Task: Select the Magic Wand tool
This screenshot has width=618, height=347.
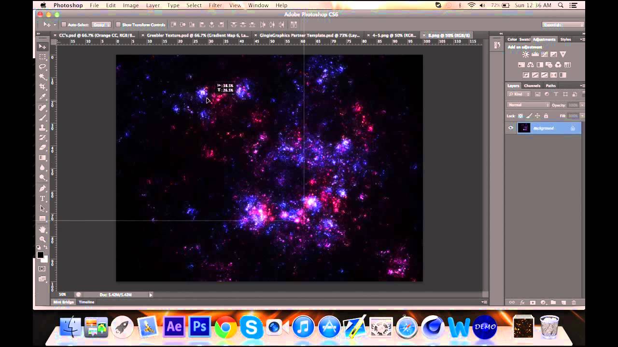Action: tap(42, 77)
